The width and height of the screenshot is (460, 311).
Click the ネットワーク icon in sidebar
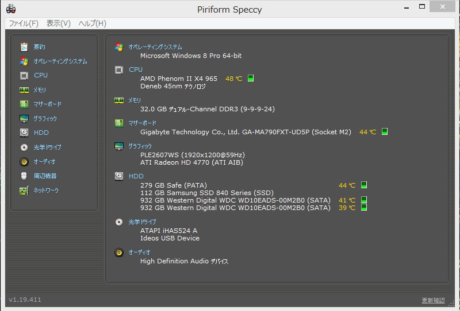pos(24,190)
